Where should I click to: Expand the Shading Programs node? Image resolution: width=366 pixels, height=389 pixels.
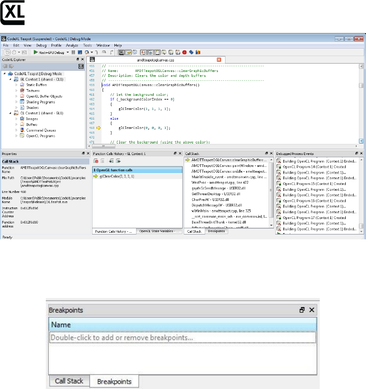point(16,102)
